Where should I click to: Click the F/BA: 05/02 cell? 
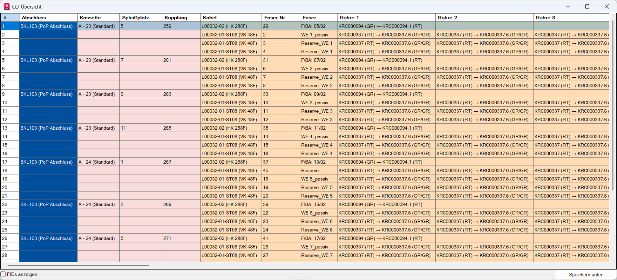pos(319,26)
